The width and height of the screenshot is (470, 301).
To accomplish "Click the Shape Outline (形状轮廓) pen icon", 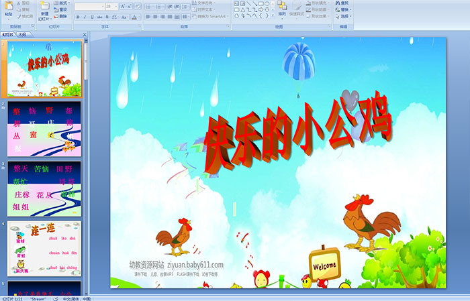I will 309,9.
